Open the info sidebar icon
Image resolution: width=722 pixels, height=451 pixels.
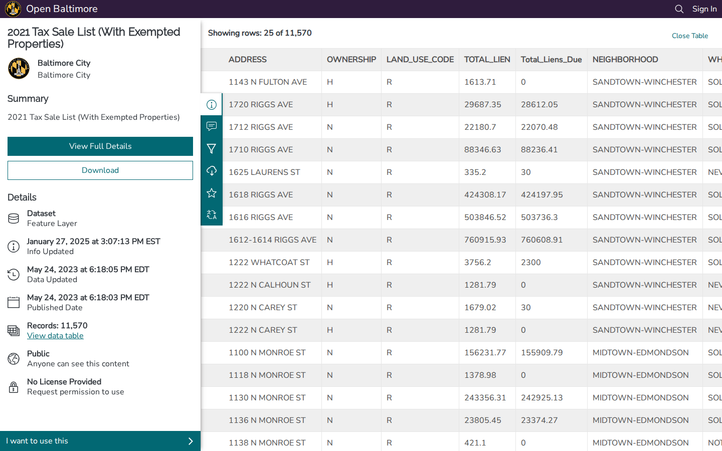[212, 105]
